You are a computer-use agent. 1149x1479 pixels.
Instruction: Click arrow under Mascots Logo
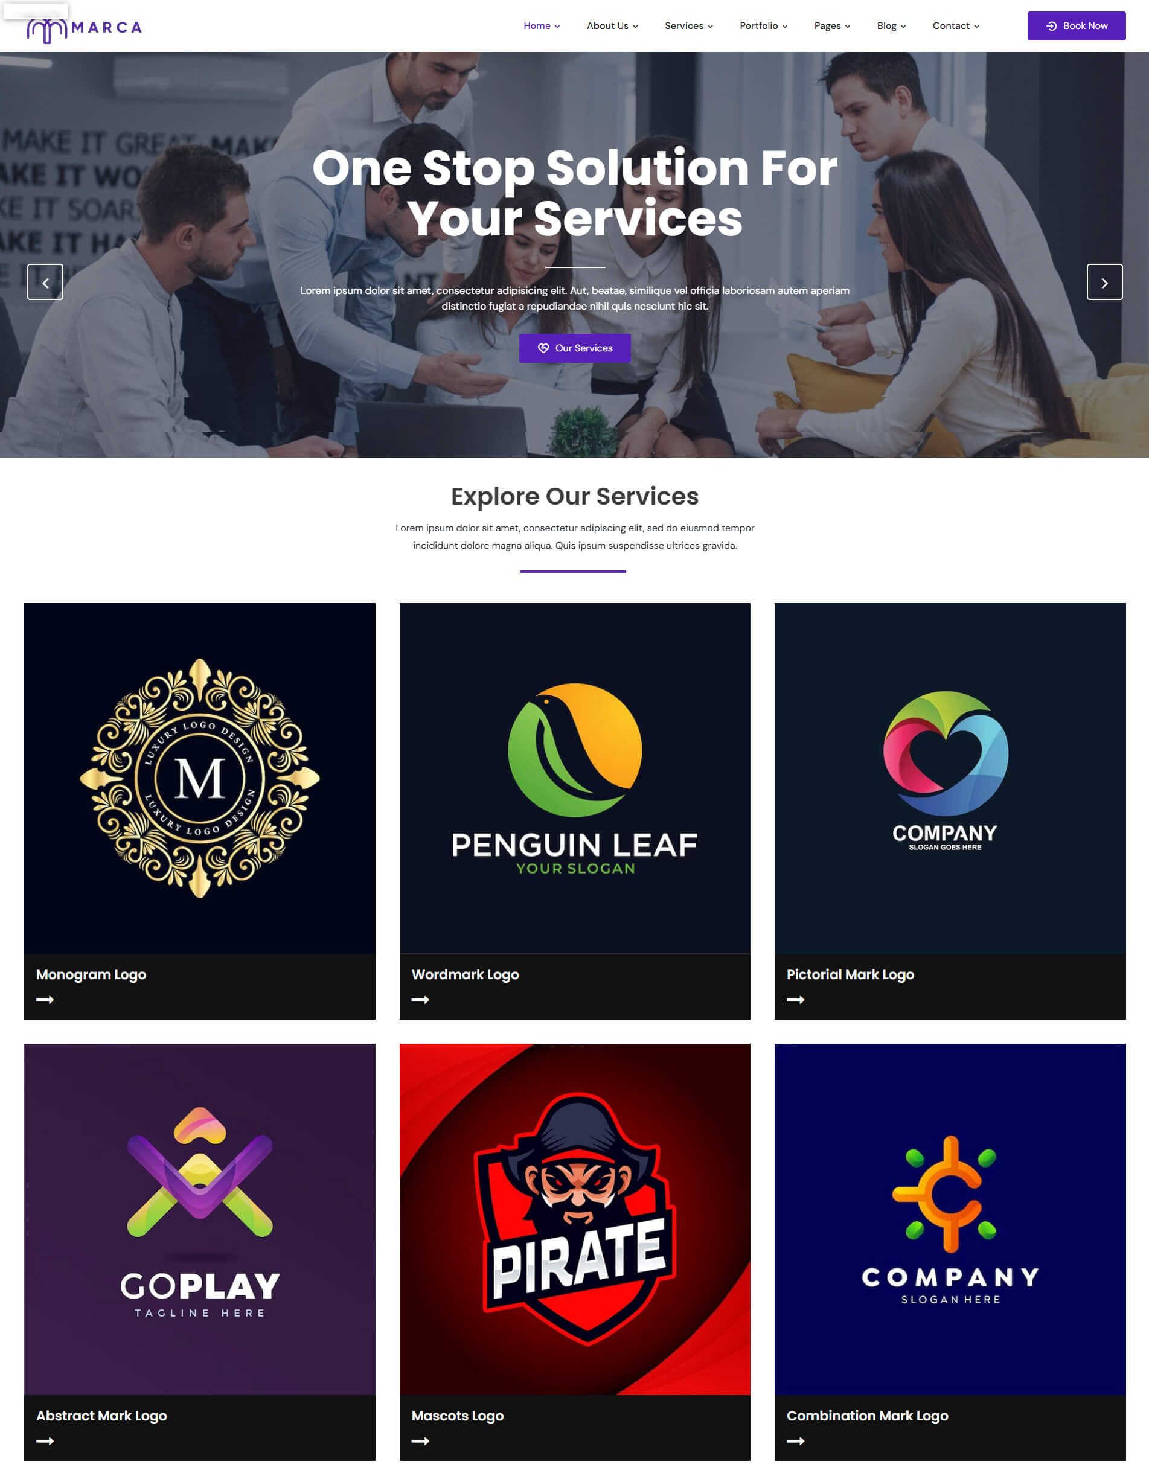420,1440
